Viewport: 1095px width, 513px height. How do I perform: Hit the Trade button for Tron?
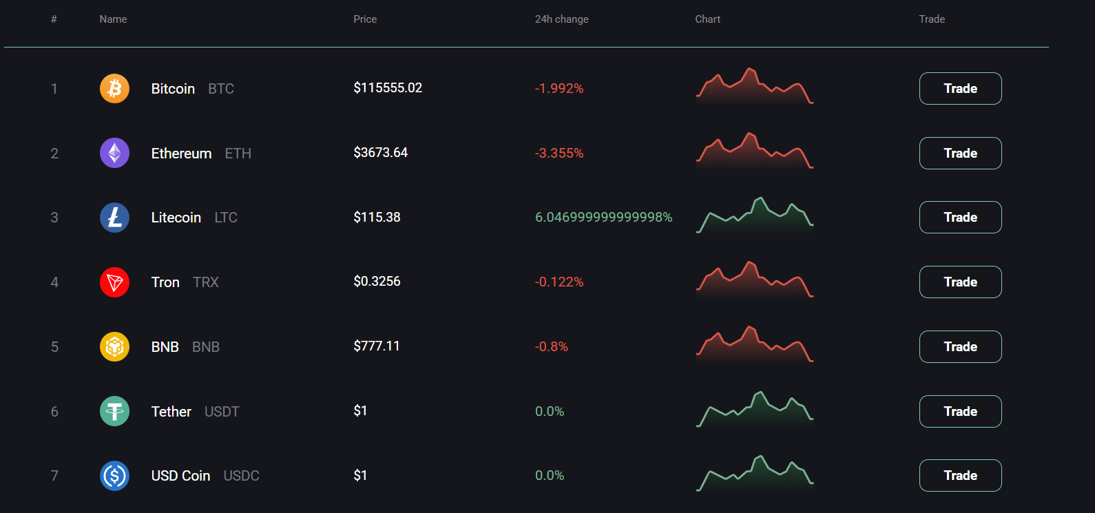pyautogui.click(x=960, y=282)
